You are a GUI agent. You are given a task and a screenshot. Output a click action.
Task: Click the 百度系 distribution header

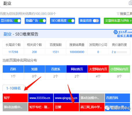(x=56, y=69)
